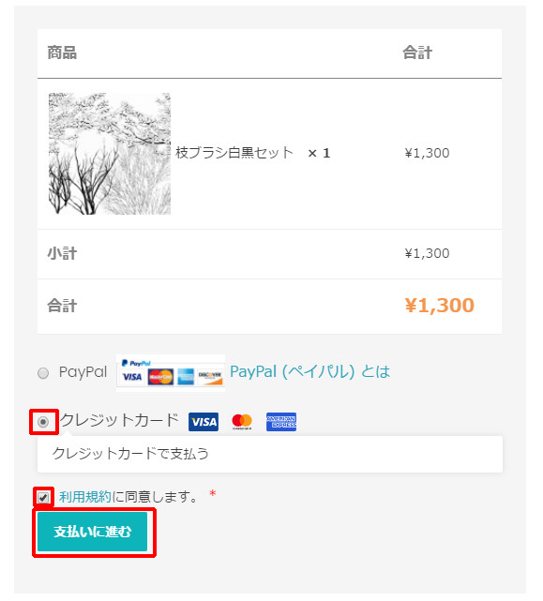
Task: Click the Mastercard circles icon
Action: tap(242, 422)
